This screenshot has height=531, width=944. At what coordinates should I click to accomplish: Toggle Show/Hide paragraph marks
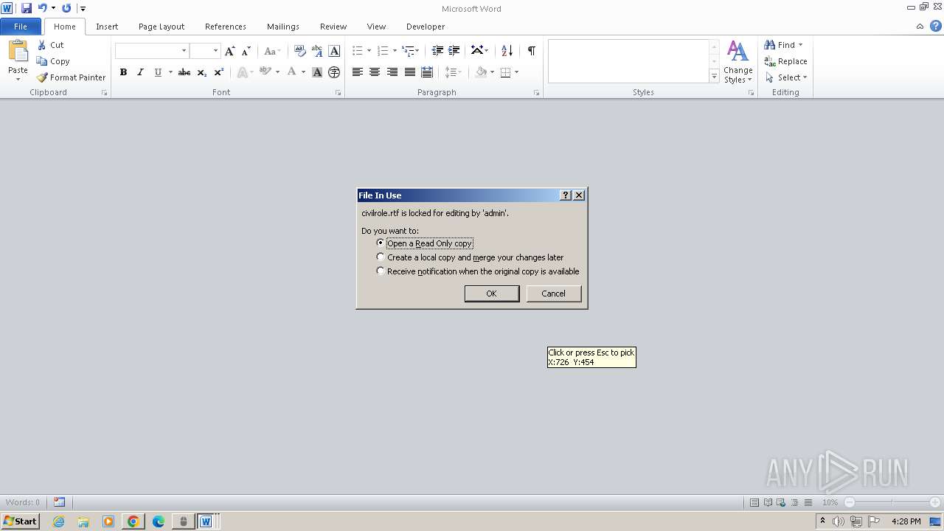(531, 51)
